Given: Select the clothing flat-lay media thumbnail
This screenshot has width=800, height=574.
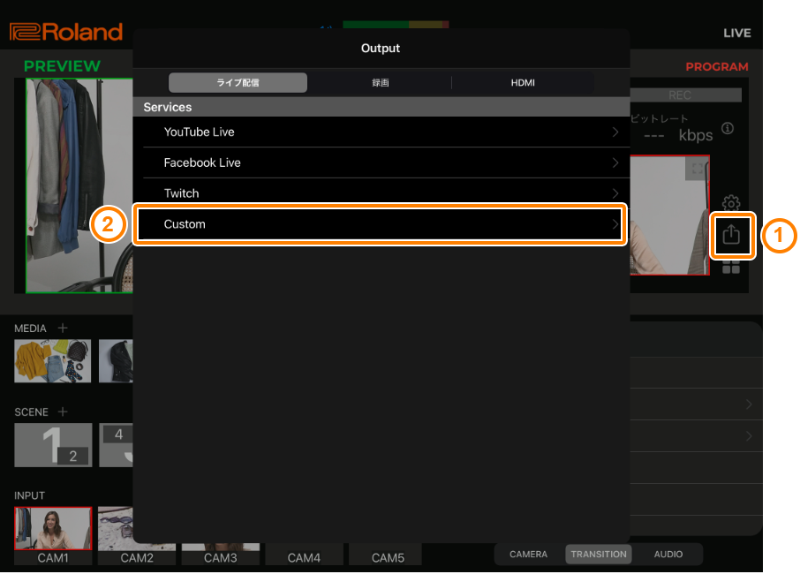Looking at the screenshot, I should click(x=53, y=360).
